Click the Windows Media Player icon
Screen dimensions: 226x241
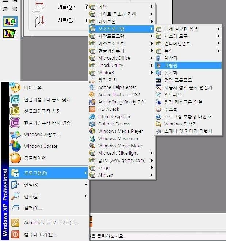tap(92, 131)
